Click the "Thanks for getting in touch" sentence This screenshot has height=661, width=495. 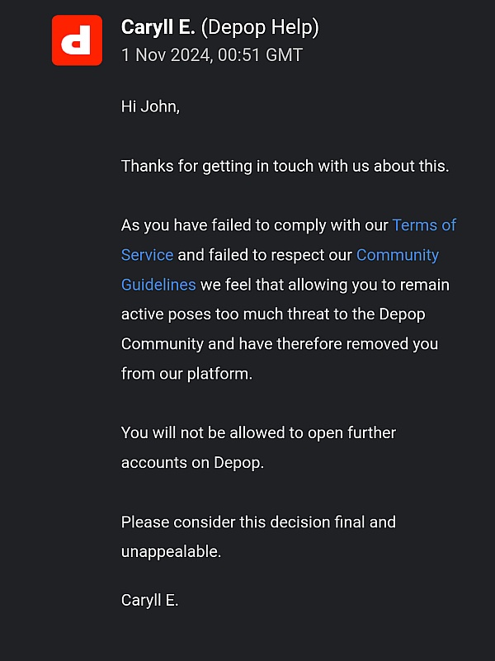coord(285,166)
